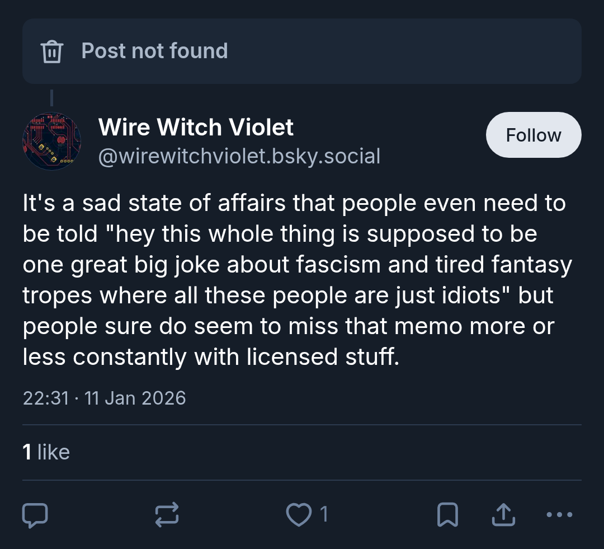The image size is (604, 549).
Task: Follow Wire Witch Violet
Action: point(534,135)
